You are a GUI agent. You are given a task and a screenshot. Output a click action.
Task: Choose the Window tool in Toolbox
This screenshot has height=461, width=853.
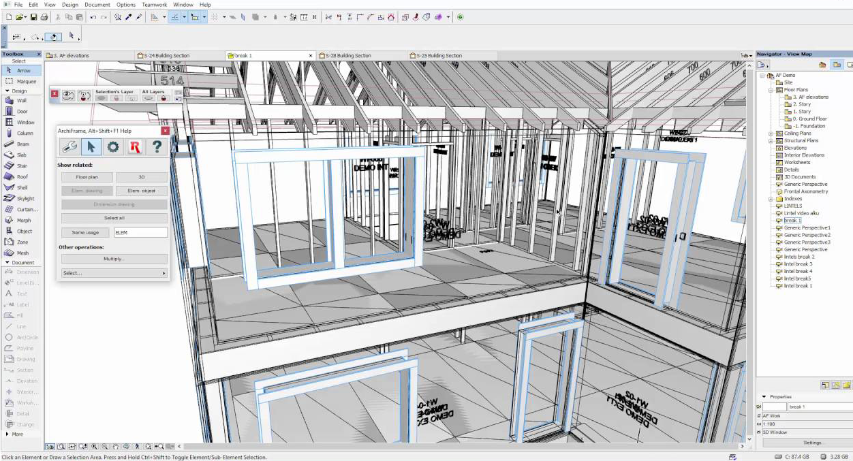click(x=21, y=122)
